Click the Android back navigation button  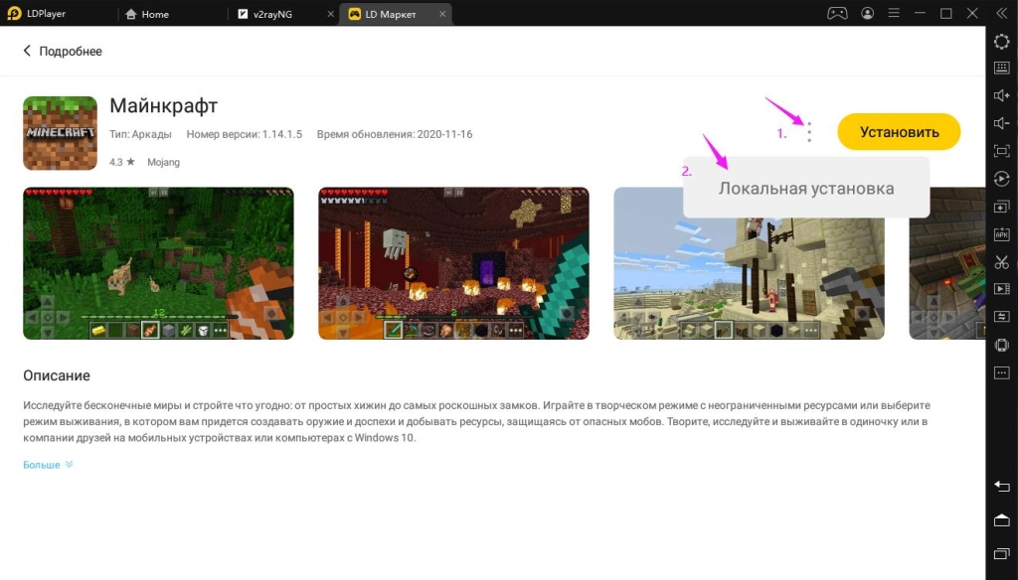coord(1002,487)
